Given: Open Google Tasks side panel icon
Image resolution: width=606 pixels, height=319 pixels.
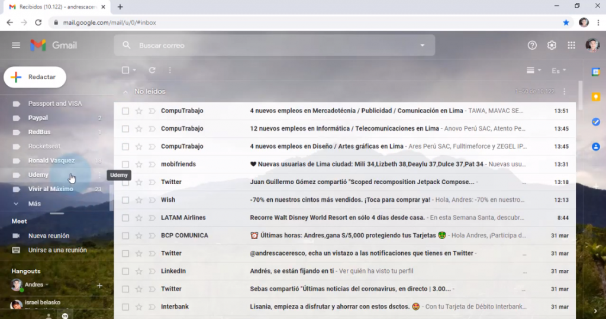Looking at the screenshot, I should pos(595,122).
